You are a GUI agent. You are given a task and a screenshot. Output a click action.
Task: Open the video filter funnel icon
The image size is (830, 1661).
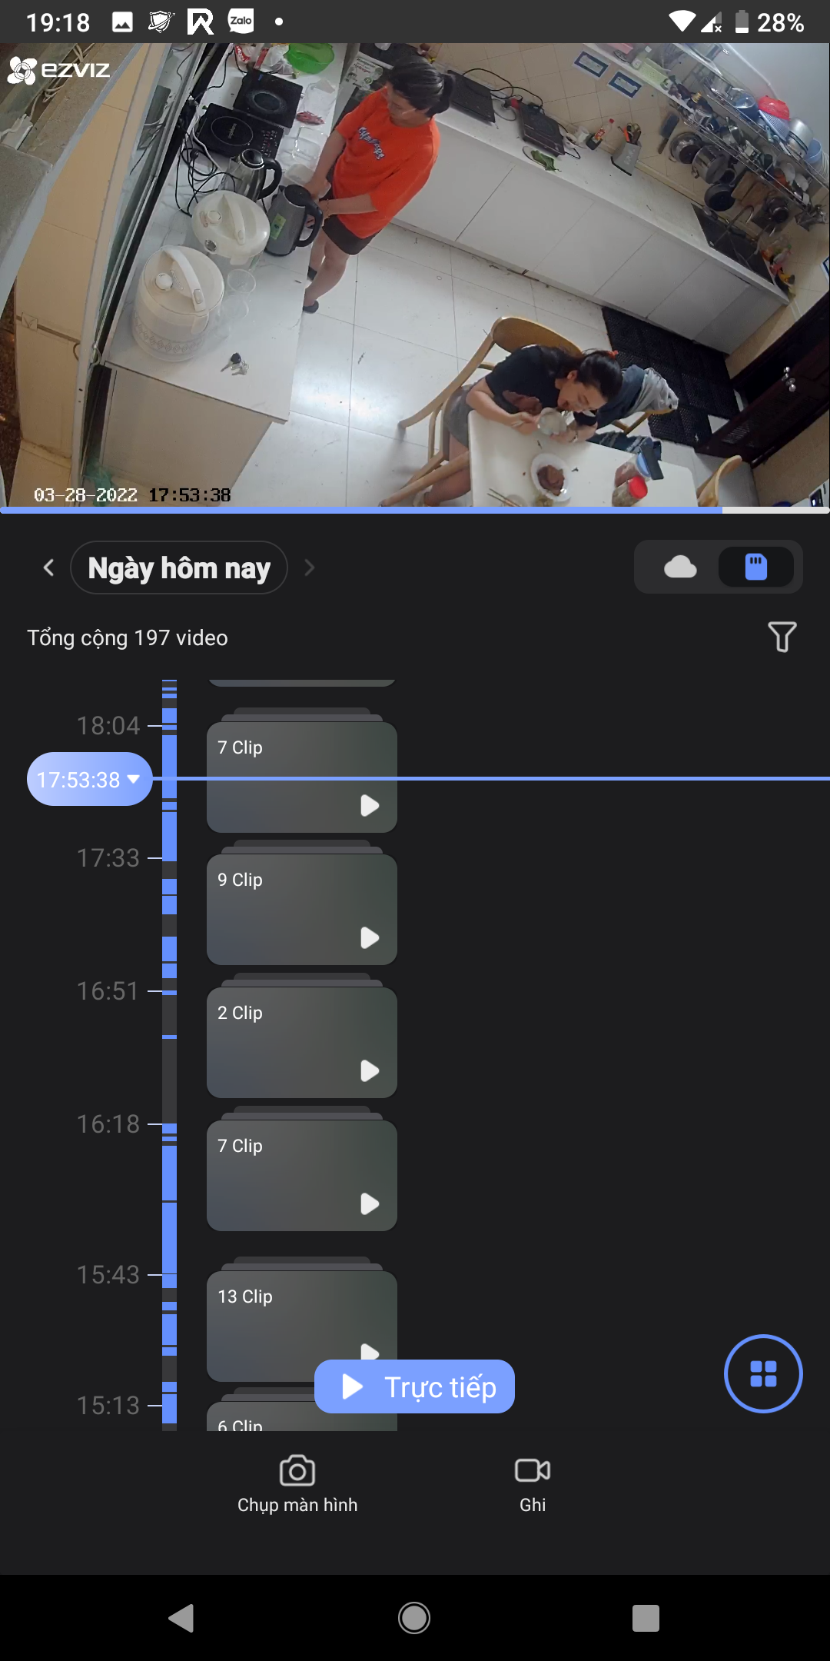pyautogui.click(x=782, y=637)
